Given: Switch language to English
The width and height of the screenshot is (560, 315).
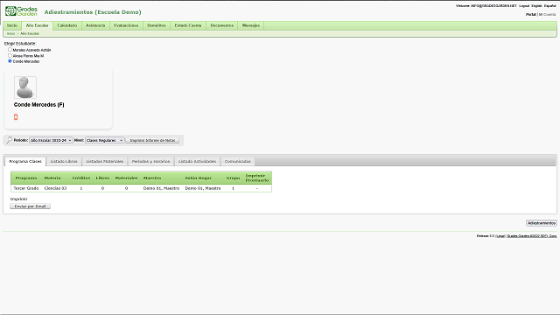Looking at the screenshot, I should click(536, 6).
